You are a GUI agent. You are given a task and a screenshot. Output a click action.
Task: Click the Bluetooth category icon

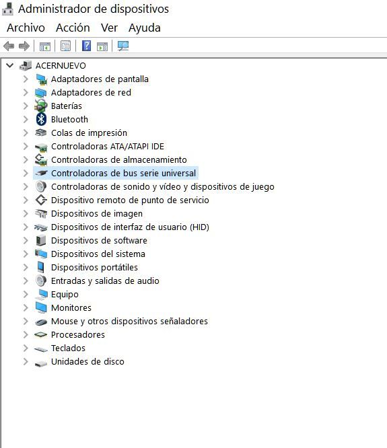point(41,120)
